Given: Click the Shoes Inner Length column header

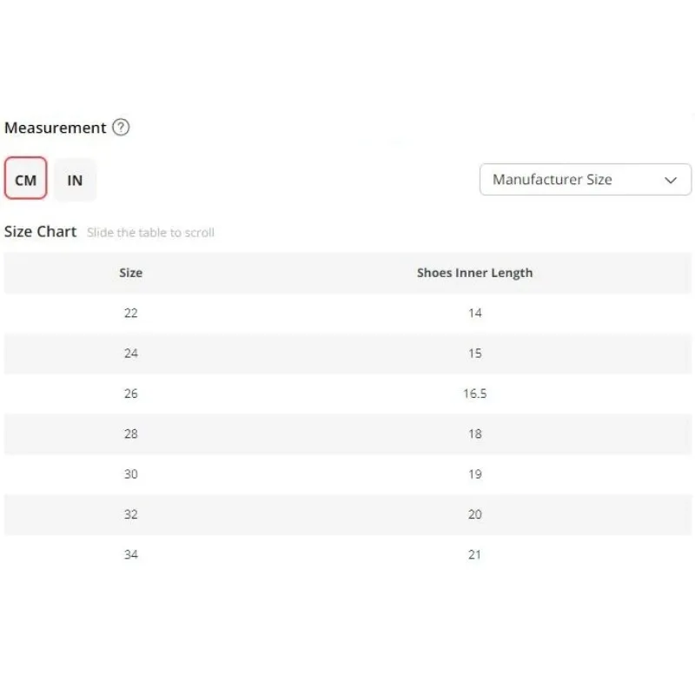Looking at the screenshot, I should (x=474, y=273).
